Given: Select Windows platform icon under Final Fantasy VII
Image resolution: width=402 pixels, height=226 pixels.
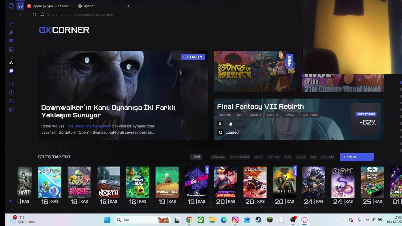Looking at the screenshot, I should (220, 124).
